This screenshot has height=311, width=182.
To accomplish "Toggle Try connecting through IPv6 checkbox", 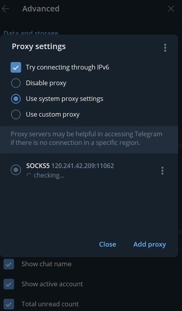I will point(16,67).
